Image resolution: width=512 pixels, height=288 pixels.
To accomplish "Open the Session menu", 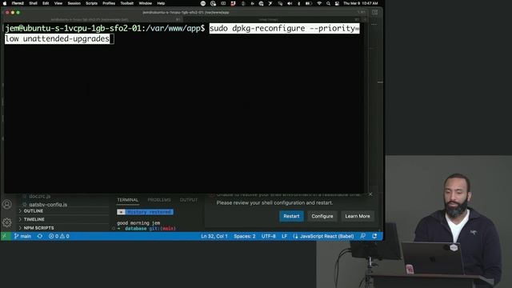I will [x=74, y=3].
